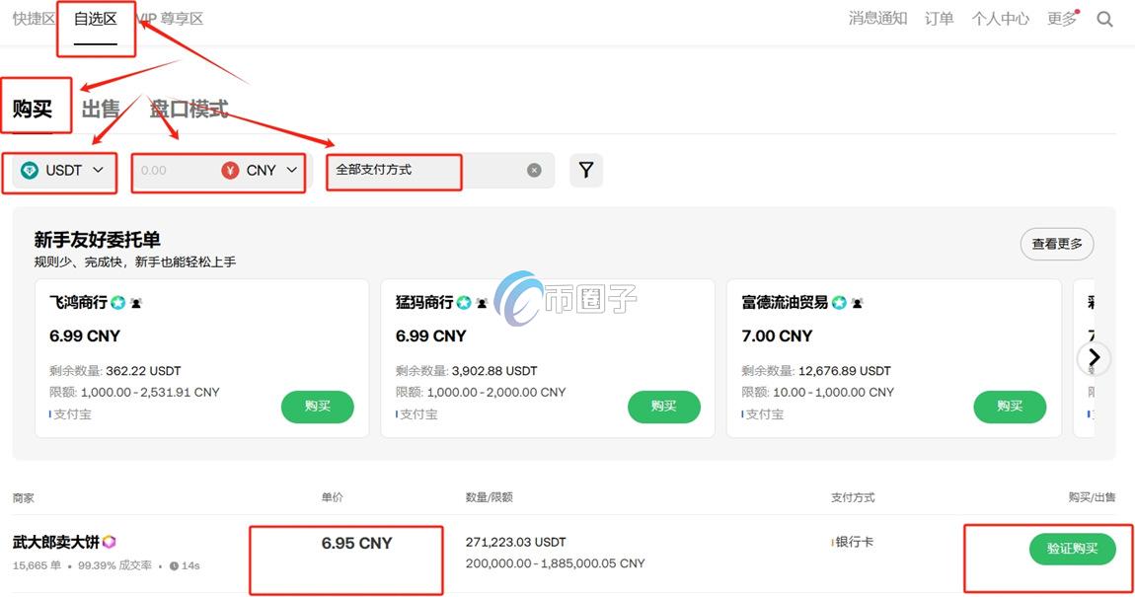Select the 自选区 tab
The height and width of the screenshot is (597, 1135).
(x=96, y=18)
